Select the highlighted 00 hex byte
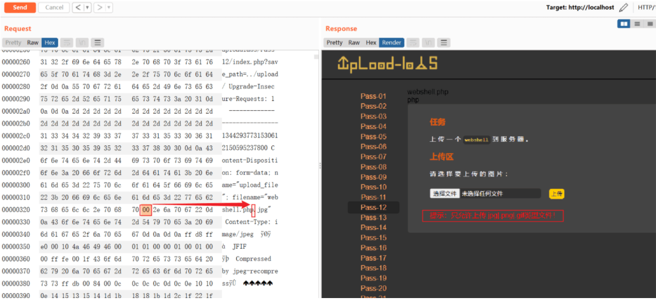The height and width of the screenshot is (303, 656). coord(146,209)
